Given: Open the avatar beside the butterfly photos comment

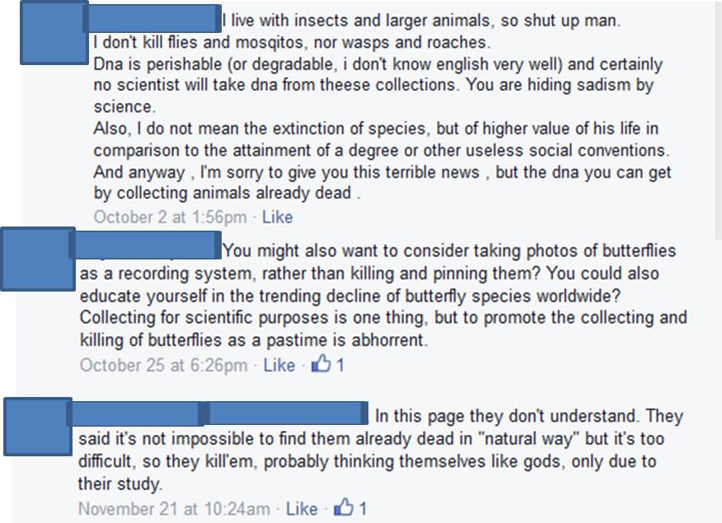Looking at the screenshot, I should (36, 259).
